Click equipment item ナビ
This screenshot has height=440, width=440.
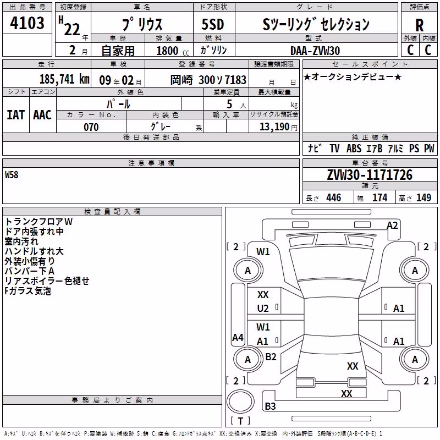[315, 148]
